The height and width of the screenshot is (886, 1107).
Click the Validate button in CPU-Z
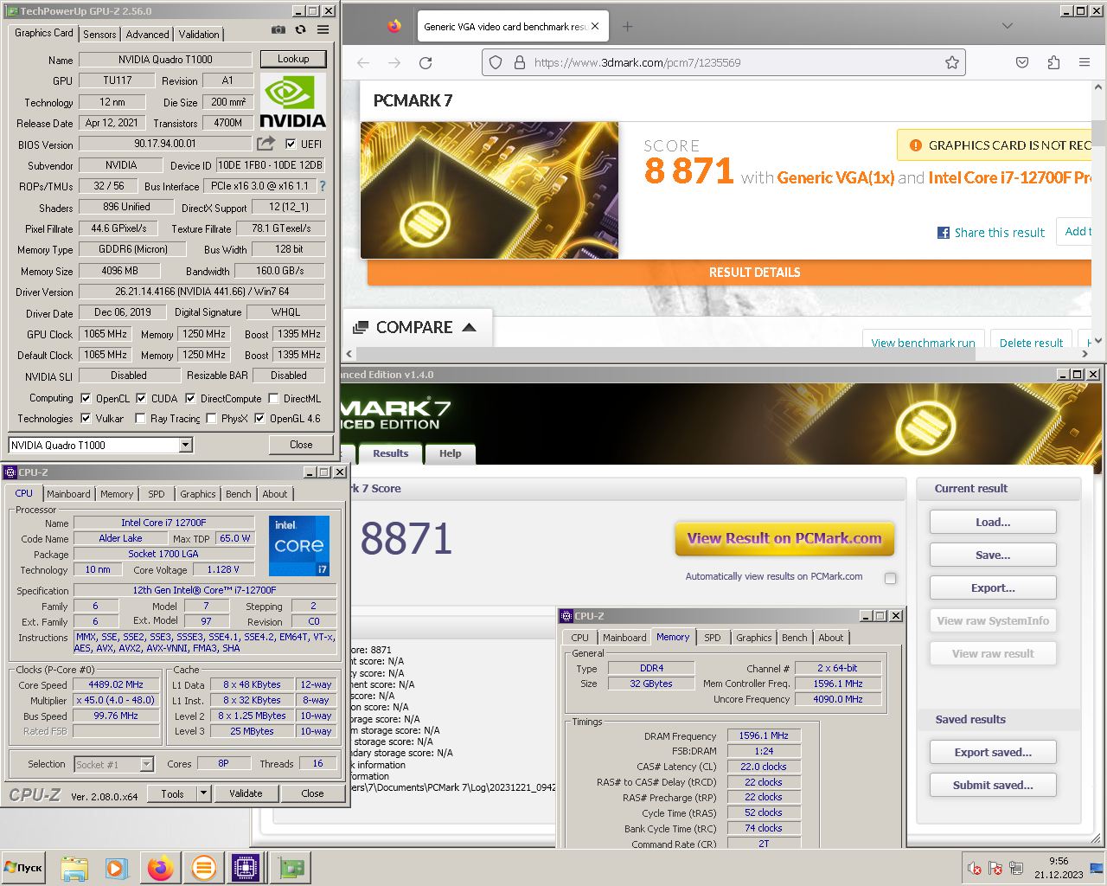coord(246,793)
